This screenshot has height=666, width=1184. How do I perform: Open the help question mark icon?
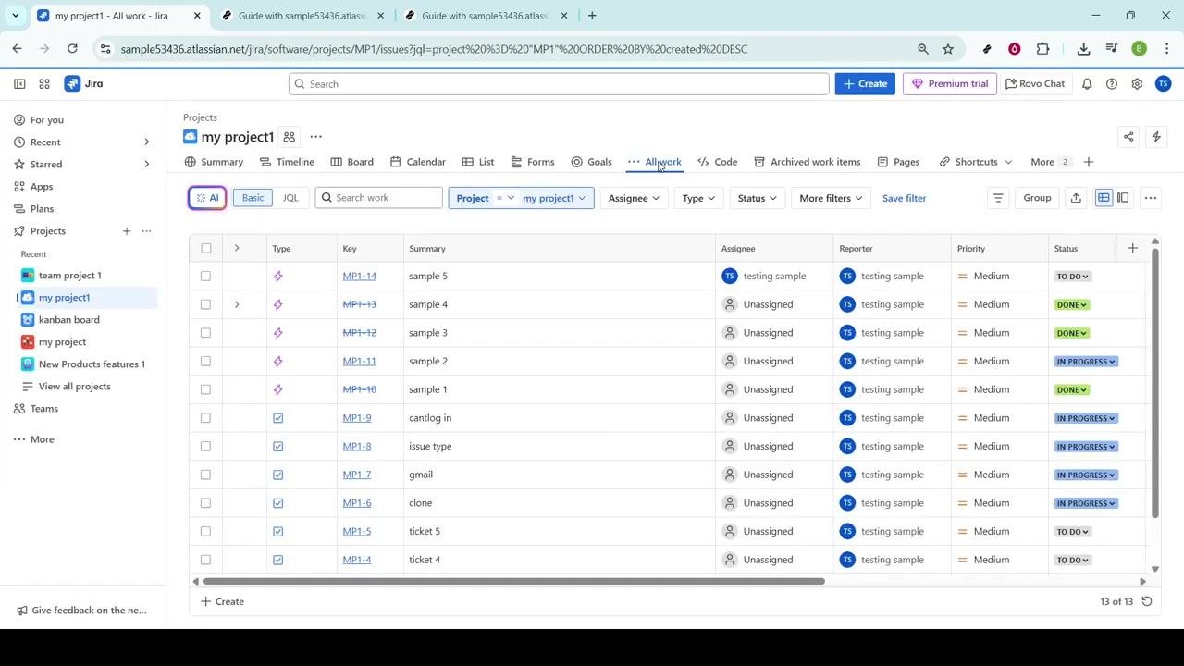[1112, 83]
